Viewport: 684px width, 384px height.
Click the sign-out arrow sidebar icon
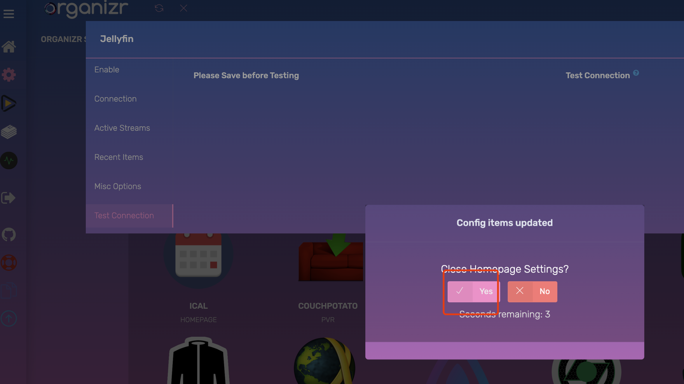(8, 198)
